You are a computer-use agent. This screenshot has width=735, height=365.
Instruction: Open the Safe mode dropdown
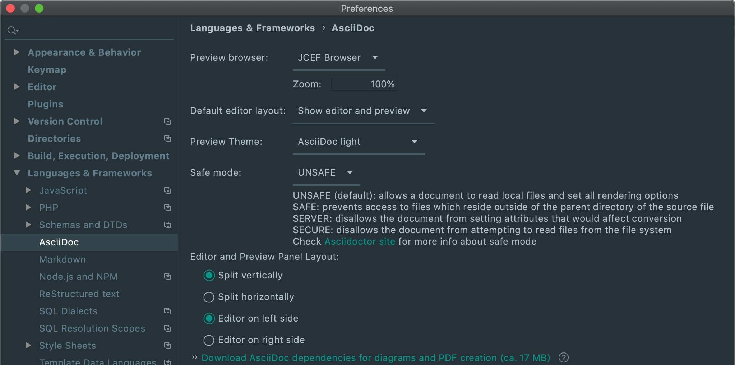pyautogui.click(x=326, y=173)
